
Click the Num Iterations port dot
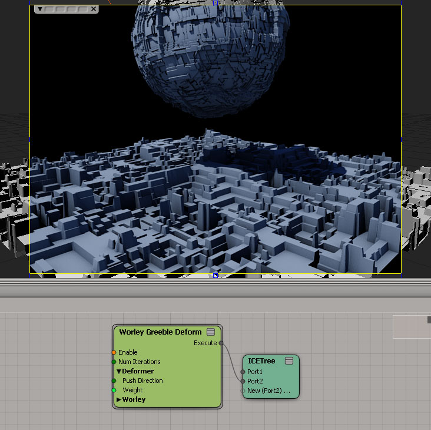114,362
